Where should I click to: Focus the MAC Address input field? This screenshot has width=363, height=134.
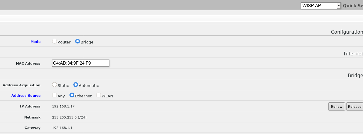point(80,63)
